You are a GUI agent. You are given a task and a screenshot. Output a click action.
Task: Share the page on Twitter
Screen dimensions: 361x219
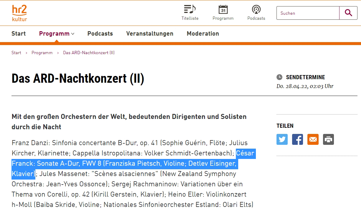282,139
